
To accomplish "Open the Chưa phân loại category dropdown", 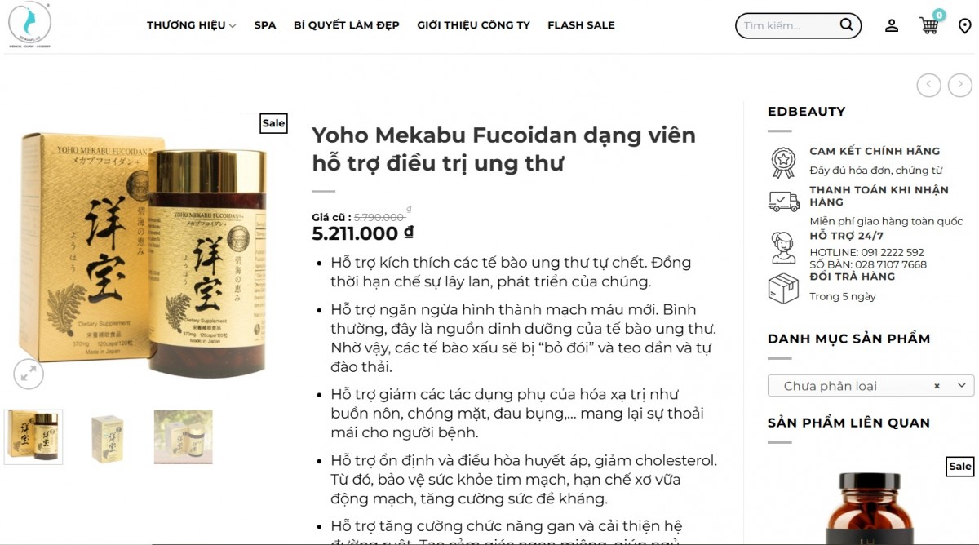I will pos(870,386).
